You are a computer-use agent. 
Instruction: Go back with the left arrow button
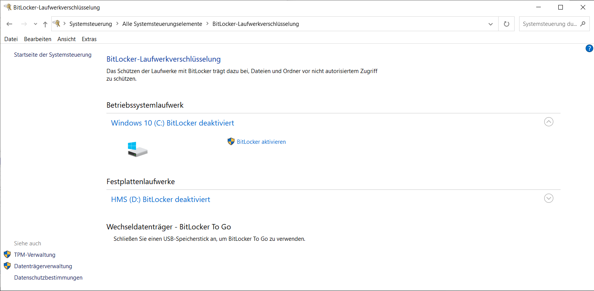click(x=10, y=24)
